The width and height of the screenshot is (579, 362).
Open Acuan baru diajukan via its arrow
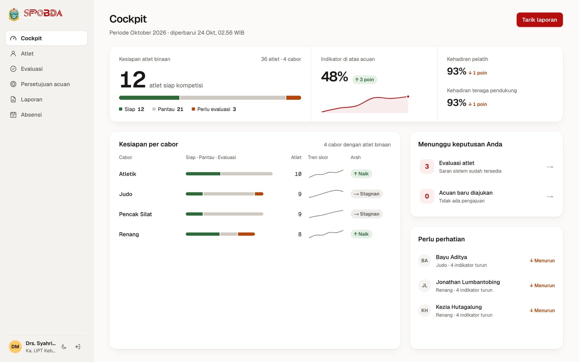550,197
